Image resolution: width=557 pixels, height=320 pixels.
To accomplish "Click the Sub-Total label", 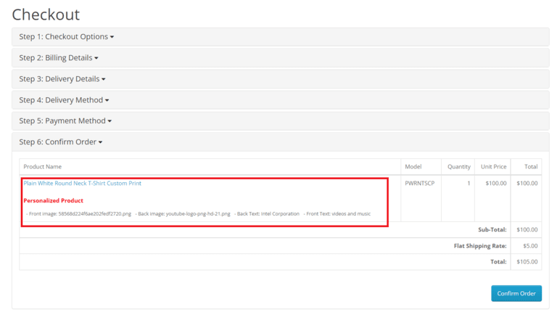I will tap(492, 229).
